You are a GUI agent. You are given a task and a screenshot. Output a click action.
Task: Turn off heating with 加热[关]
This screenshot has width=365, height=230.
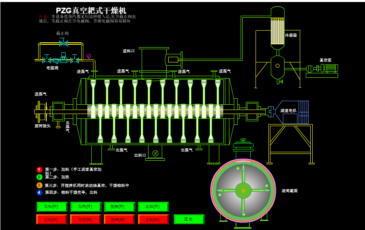click(85, 220)
